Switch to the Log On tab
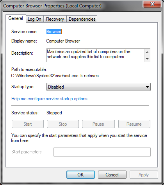Image resolution: width=164 pixels, height=185 pixels. 34,19
